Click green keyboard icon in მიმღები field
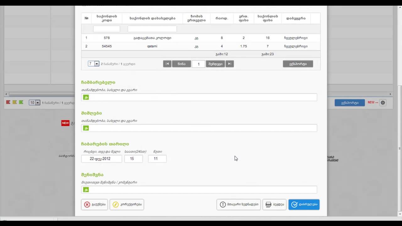Viewport: 402px width, 226px height. [x=86, y=128]
